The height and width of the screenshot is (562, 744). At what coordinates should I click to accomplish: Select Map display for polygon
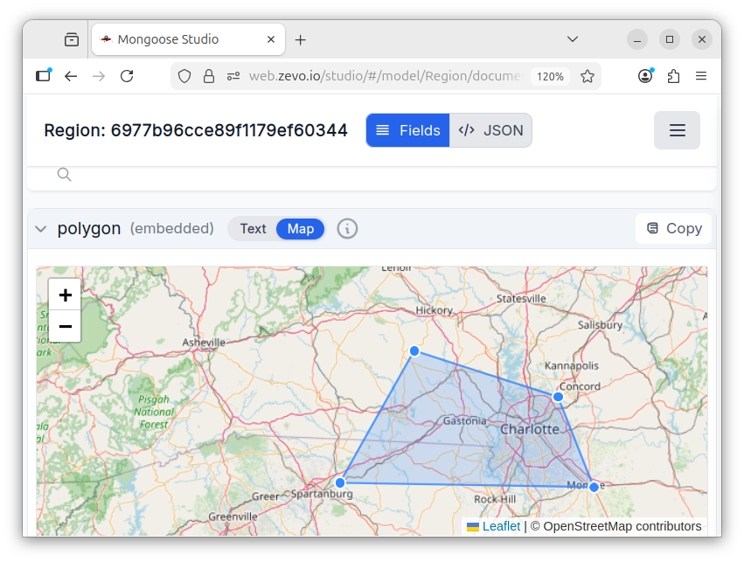click(x=301, y=229)
